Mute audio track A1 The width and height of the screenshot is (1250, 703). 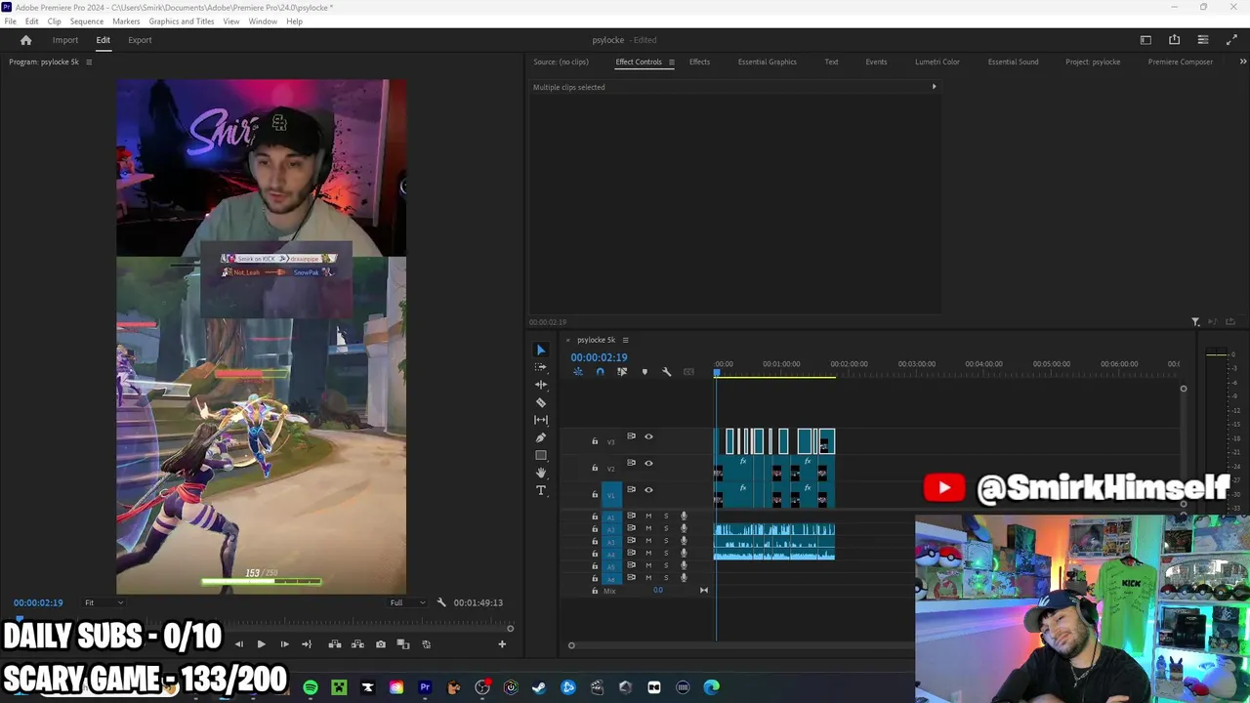tap(648, 516)
